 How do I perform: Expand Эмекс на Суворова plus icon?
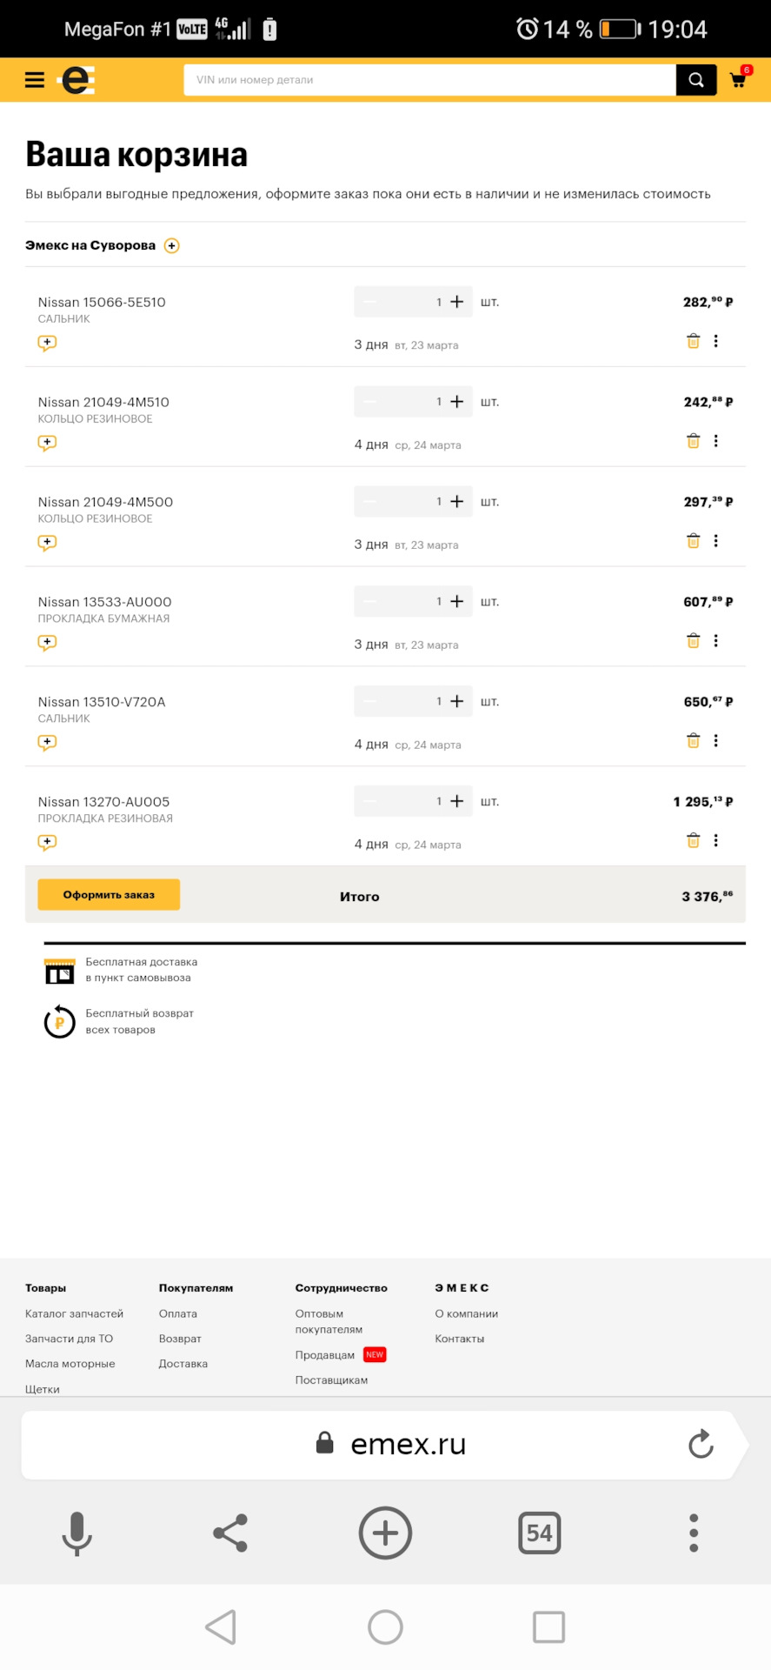point(172,246)
